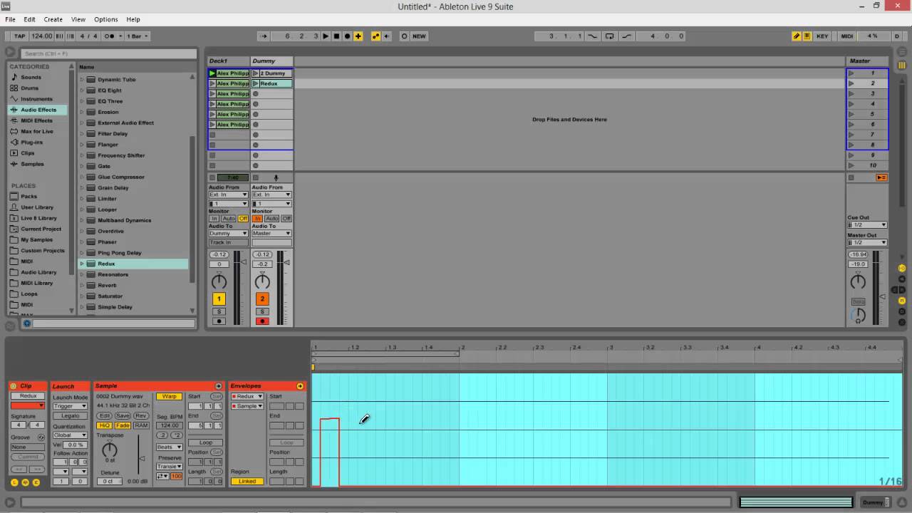This screenshot has height=513, width=912.
Task: Toggle the RAM mode switch
Action: pos(141,425)
